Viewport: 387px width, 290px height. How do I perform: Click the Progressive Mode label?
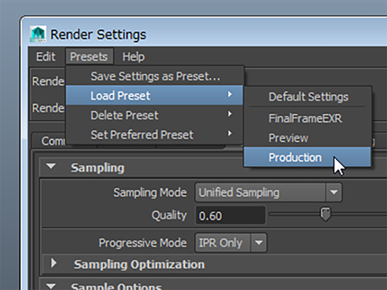point(143,243)
